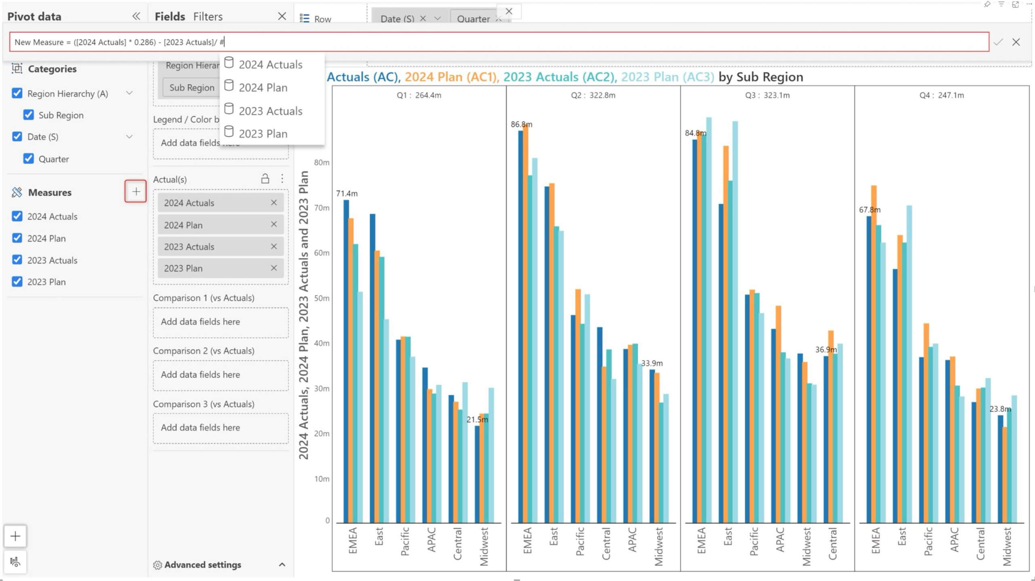The height and width of the screenshot is (581, 1035).
Task: Expand Region Hierarchy (A) chevron
Action: [129, 93]
